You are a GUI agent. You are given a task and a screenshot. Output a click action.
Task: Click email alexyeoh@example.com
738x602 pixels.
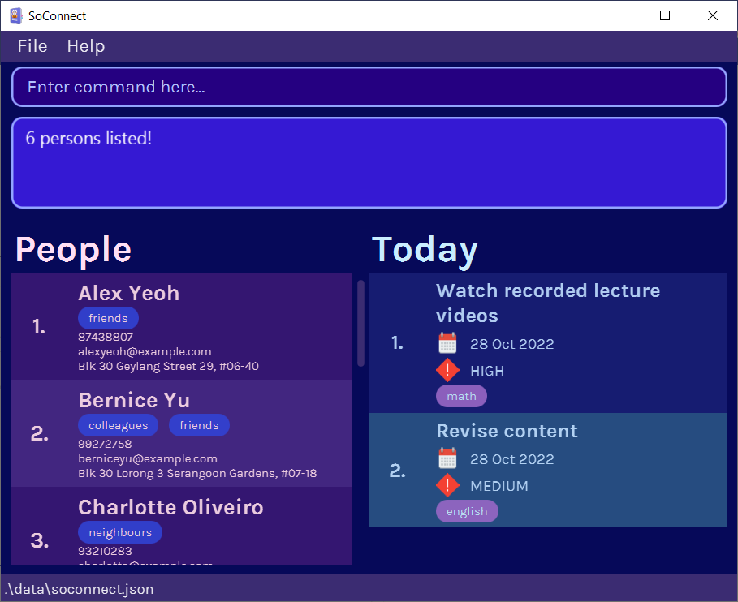[x=145, y=351]
